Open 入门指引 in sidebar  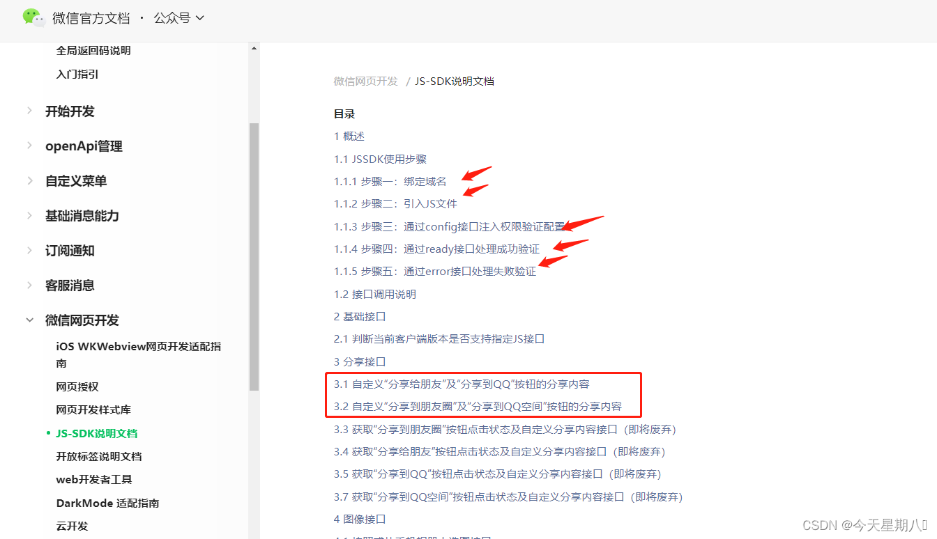tap(77, 74)
